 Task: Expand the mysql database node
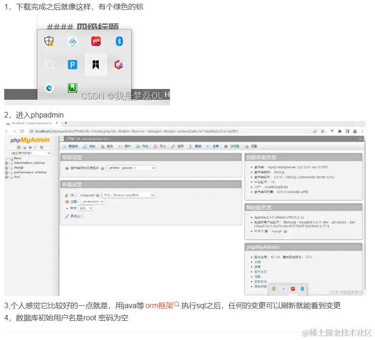7,168
